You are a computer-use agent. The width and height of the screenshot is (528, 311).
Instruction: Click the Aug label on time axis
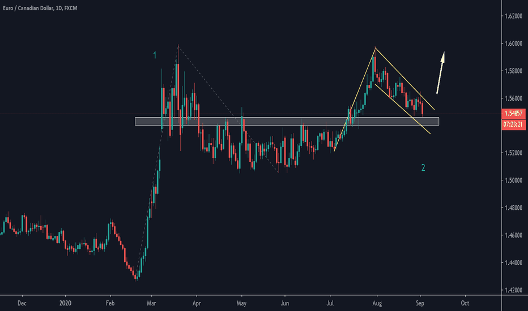coord(377,303)
